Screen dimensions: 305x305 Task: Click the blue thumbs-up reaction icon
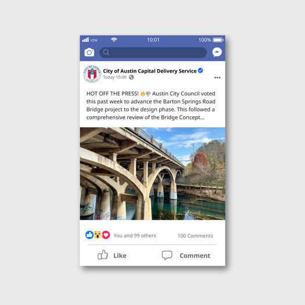click(89, 235)
